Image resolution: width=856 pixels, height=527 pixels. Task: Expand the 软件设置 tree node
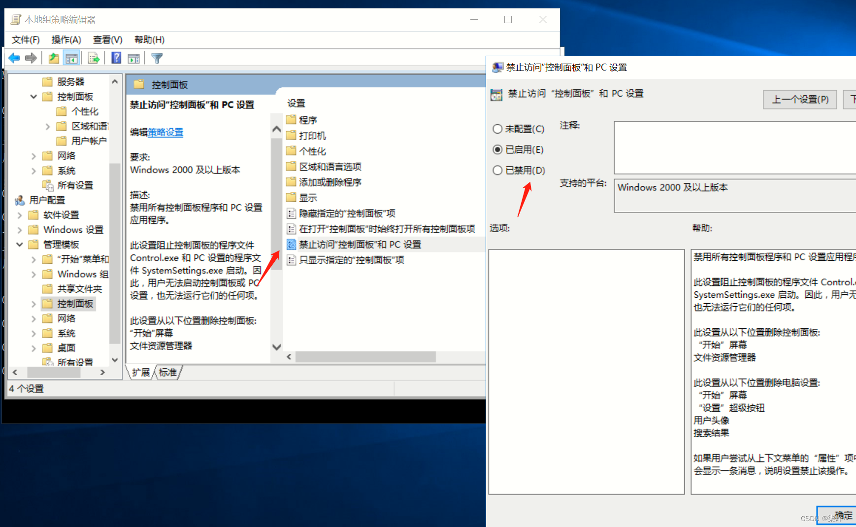click(x=20, y=215)
